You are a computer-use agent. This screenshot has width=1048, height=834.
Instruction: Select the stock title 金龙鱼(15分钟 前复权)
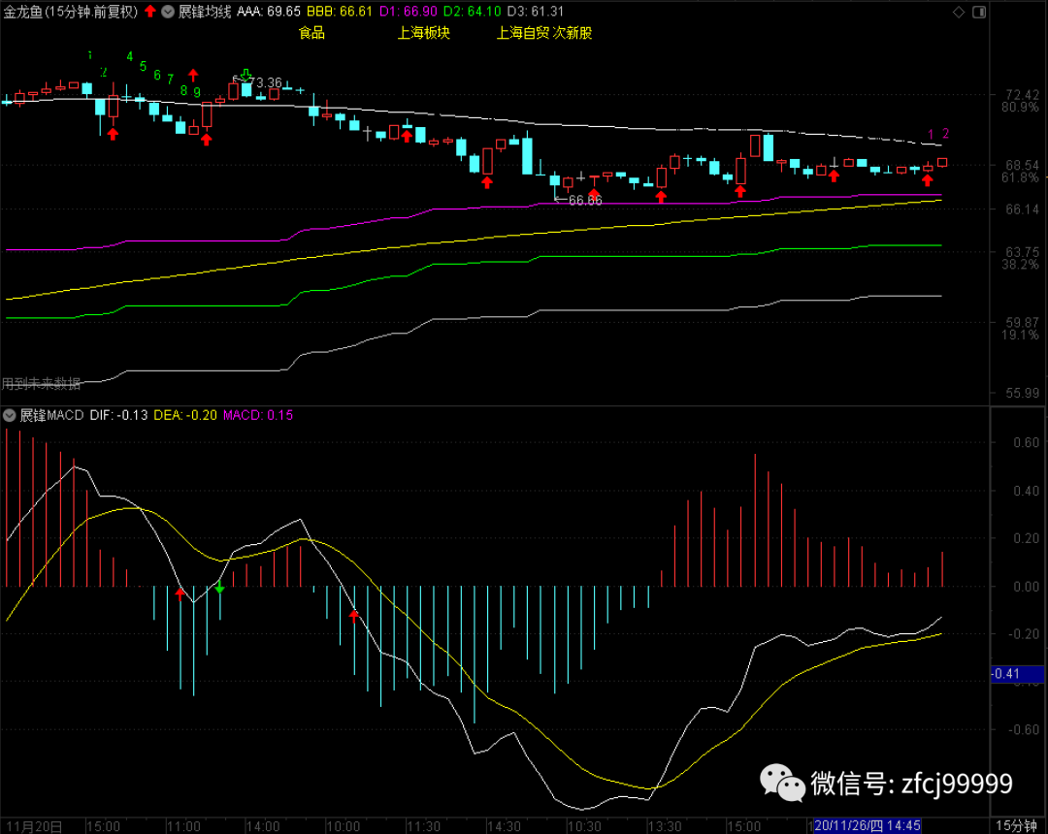70,12
